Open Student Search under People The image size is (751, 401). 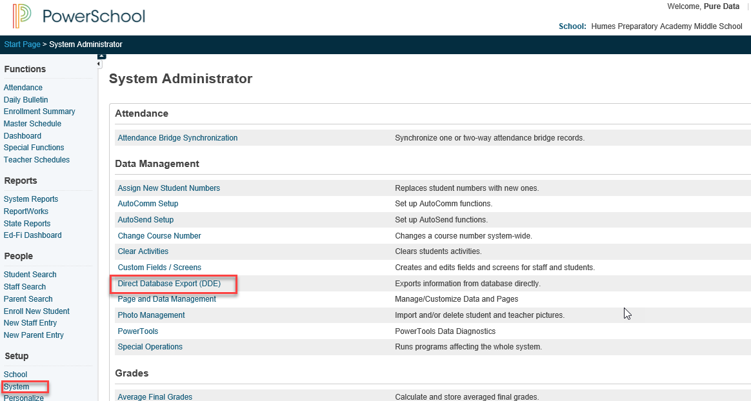point(30,274)
